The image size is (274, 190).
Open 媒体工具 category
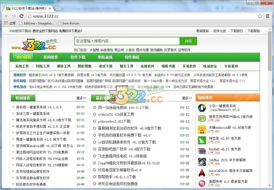[64, 66]
